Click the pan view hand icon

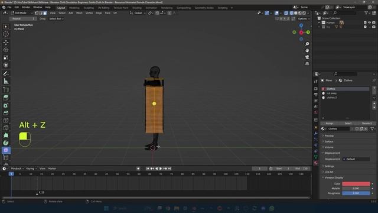tap(307, 50)
